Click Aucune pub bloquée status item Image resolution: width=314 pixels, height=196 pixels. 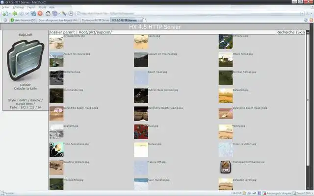click(x=277, y=193)
